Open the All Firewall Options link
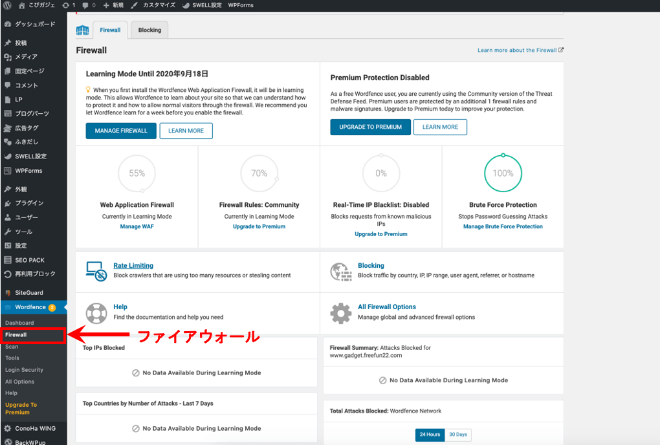 (x=387, y=307)
